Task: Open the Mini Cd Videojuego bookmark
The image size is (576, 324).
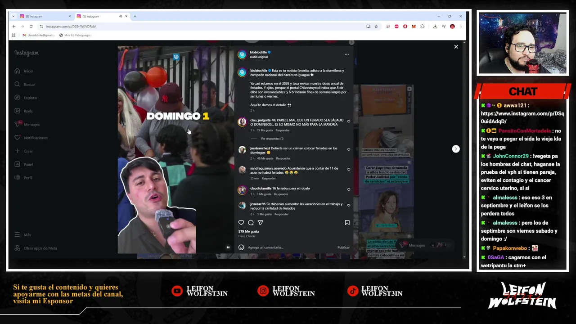Action: pyautogui.click(x=75, y=35)
